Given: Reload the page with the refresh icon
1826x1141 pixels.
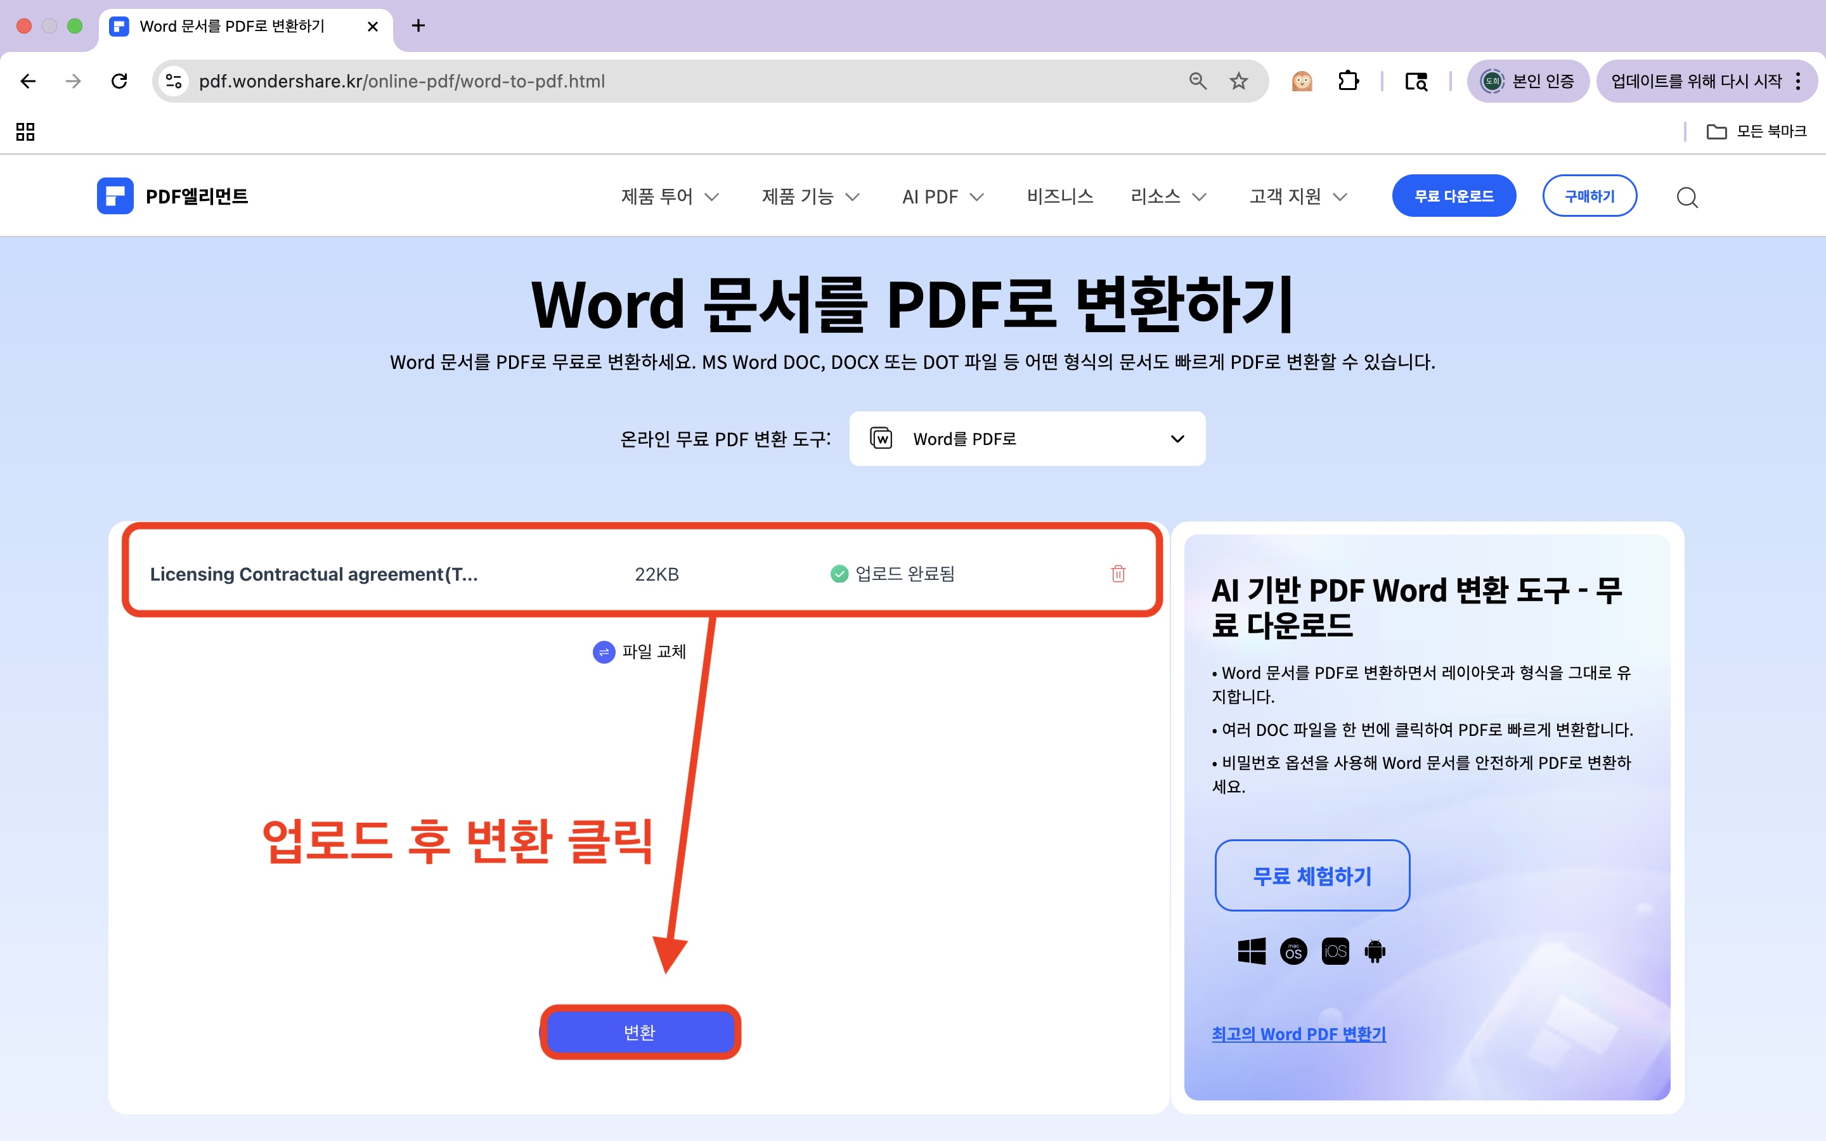Looking at the screenshot, I should point(119,82).
